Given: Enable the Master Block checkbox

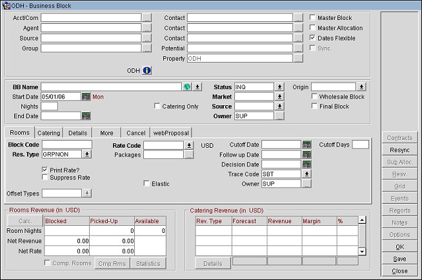Looking at the screenshot, I should pos(313,18).
